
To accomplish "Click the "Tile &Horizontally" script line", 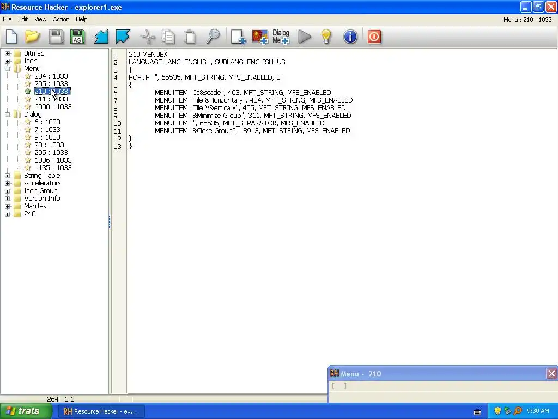I will coord(254,100).
